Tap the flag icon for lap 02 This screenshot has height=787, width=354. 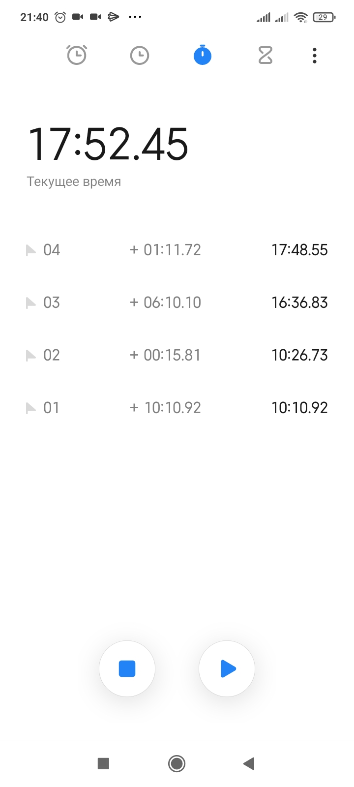click(31, 356)
